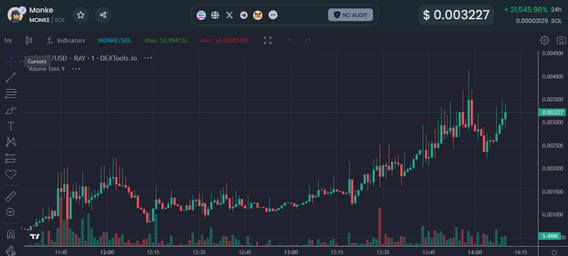Click the 0.004000 price axis label
The image size is (568, 256).
552,76
